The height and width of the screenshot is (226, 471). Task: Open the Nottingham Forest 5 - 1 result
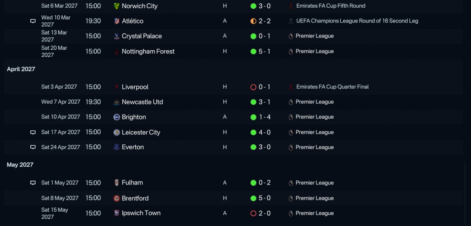coord(264,52)
